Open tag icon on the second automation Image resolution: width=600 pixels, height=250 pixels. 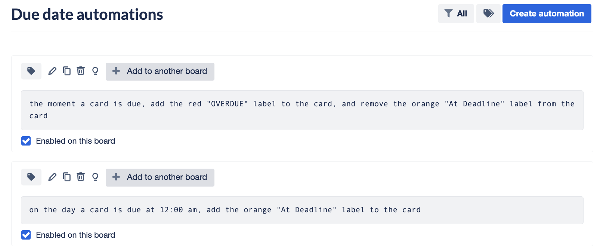pyautogui.click(x=31, y=177)
